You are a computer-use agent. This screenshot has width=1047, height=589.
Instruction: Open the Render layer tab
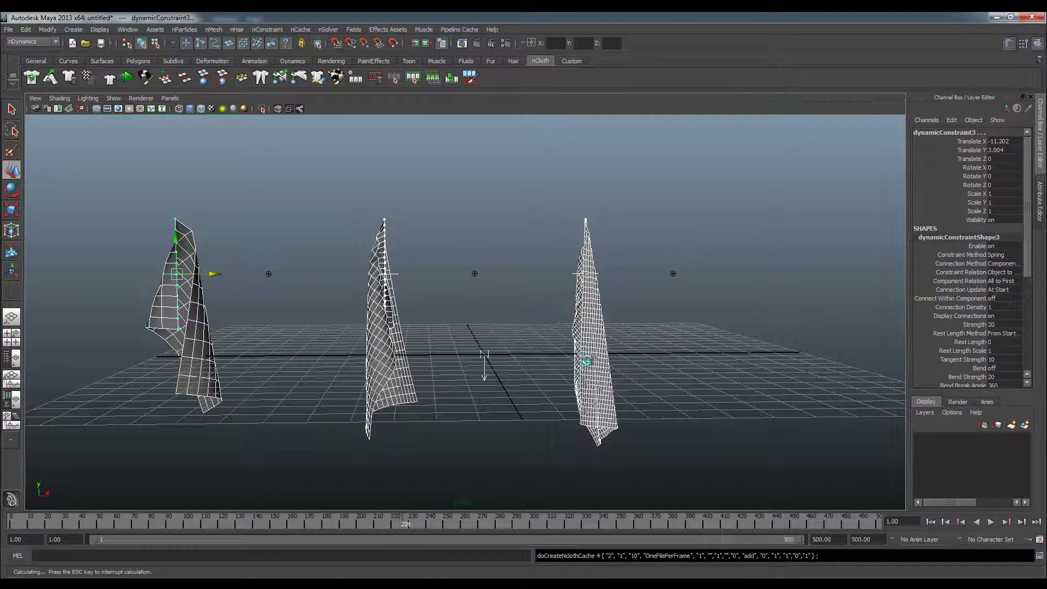pyautogui.click(x=958, y=402)
